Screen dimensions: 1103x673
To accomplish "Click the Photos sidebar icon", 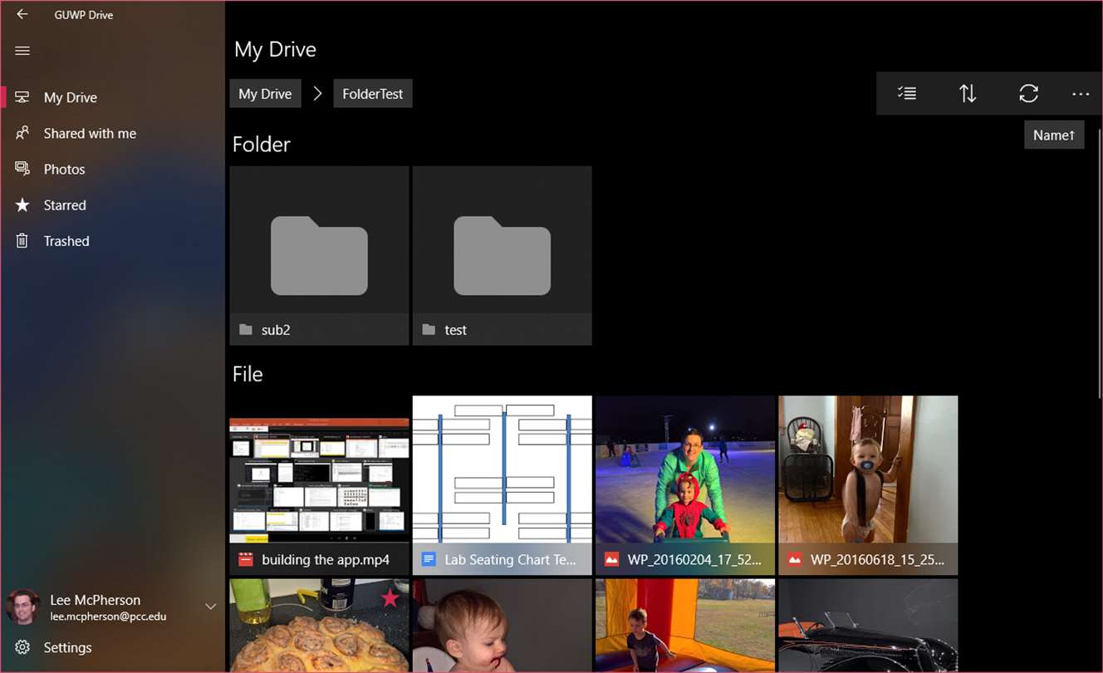I will click(22, 169).
